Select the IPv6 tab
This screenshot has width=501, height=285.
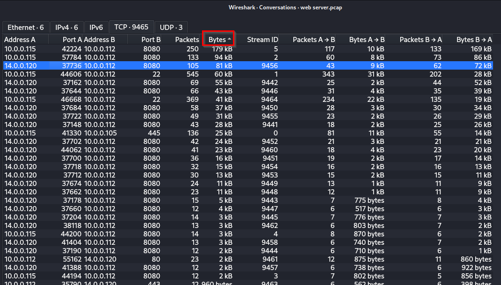[x=96, y=27]
